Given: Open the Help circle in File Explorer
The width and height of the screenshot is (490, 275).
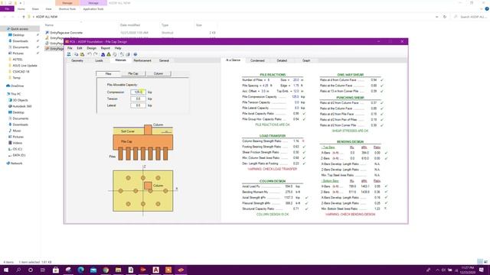Looking at the screenshot, I should click(x=487, y=9).
